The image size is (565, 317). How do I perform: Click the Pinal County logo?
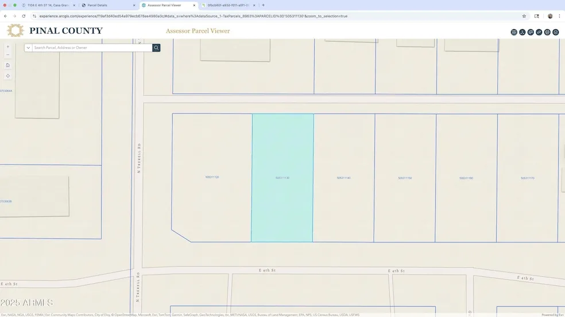55,31
